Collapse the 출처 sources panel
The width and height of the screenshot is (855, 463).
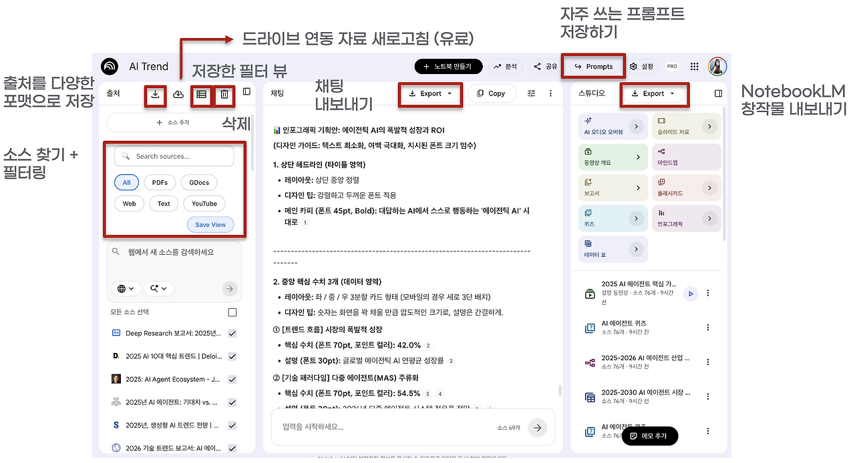click(x=246, y=92)
